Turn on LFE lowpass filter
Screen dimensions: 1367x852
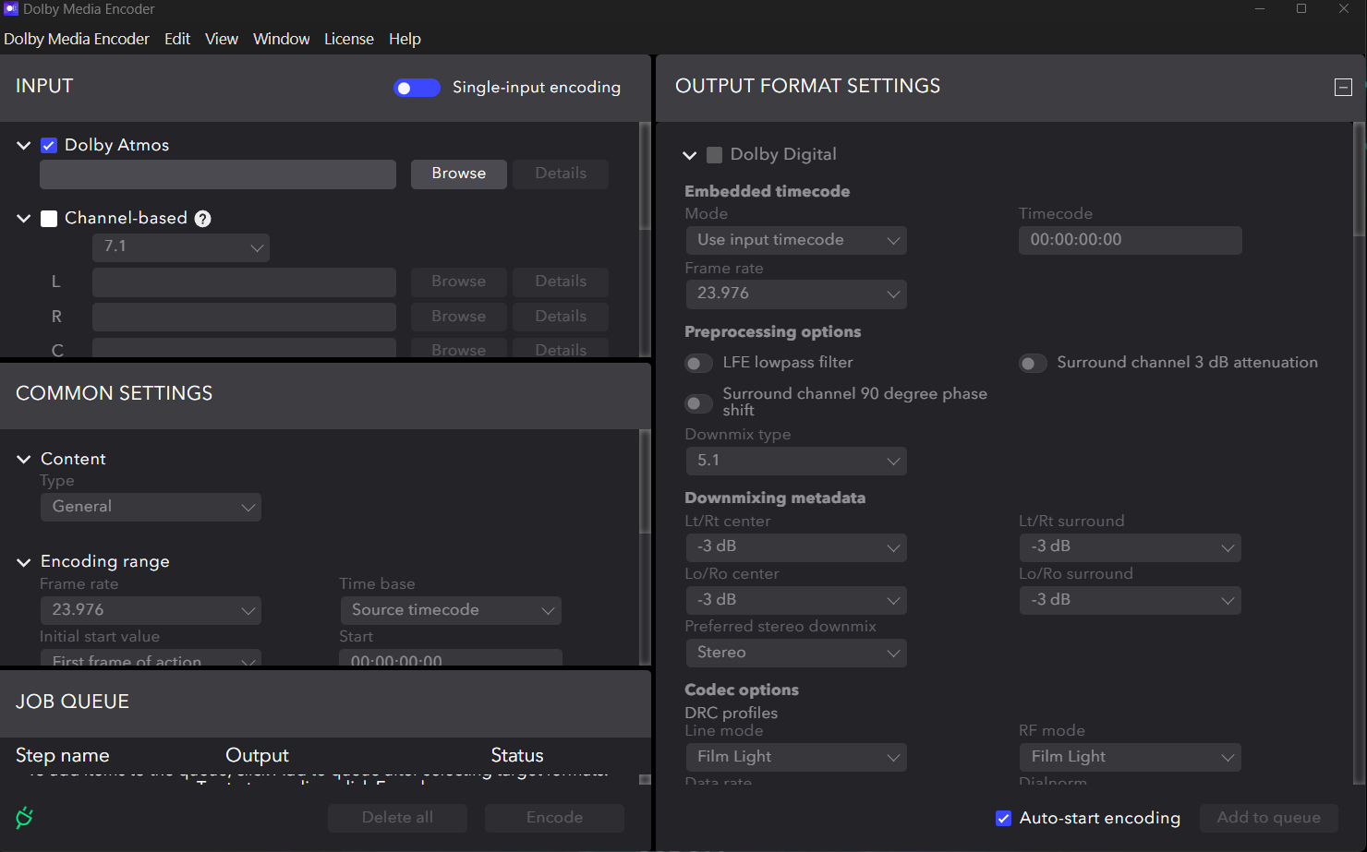click(698, 363)
